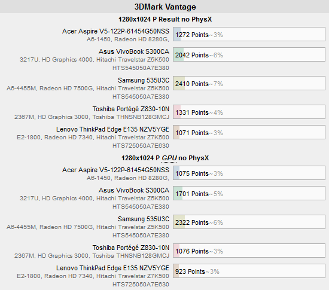
Task: Click the 1331 Points bar
Action: click(x=249, y=112)
